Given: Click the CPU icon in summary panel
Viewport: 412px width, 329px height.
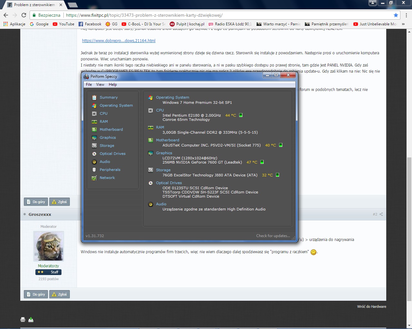Looking at the screenshot, I should 151,110.
